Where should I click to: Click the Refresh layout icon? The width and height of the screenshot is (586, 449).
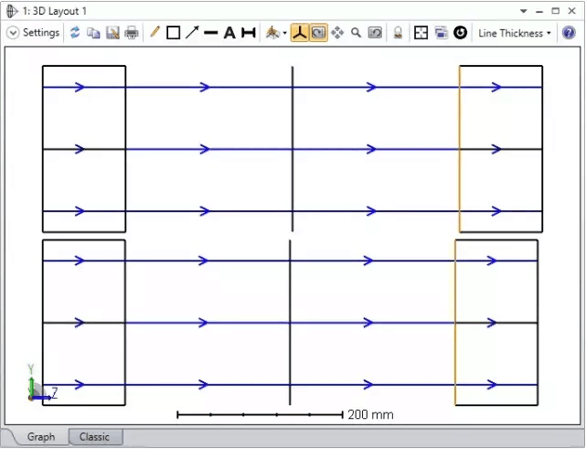click(x=75, y=33)
